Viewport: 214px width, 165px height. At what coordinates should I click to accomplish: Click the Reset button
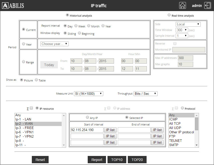tap(40, 159)
